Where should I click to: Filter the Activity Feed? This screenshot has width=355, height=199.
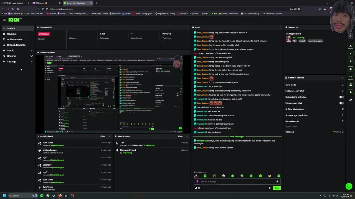coord(103,136)
